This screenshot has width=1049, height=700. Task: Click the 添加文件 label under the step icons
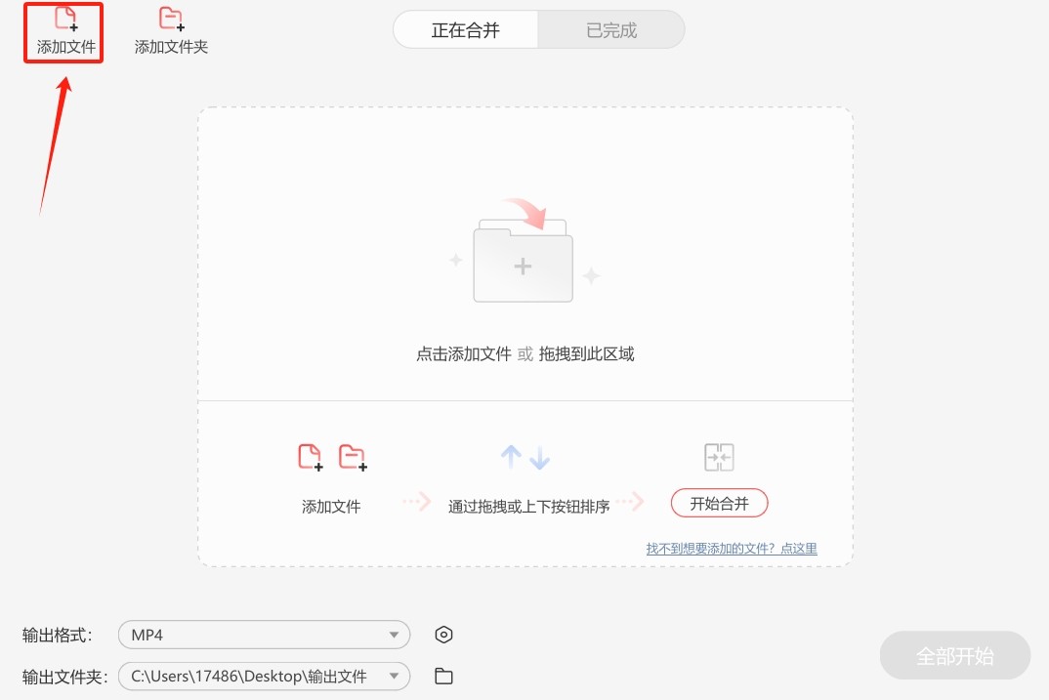click(x=331, y=507)
